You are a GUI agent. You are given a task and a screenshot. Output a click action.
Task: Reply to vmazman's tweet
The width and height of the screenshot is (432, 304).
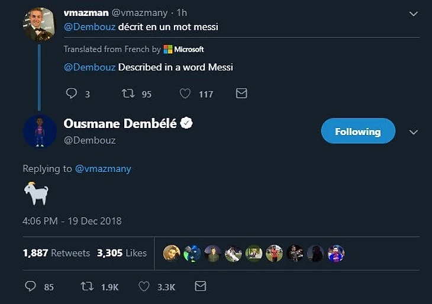click(72, 94)
